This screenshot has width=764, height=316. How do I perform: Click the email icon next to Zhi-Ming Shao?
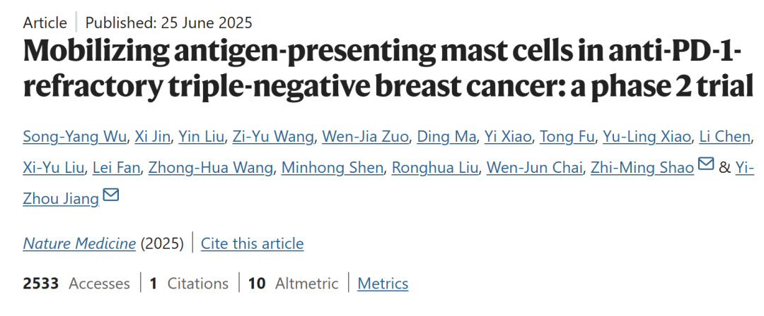click(x=705, y=164)
